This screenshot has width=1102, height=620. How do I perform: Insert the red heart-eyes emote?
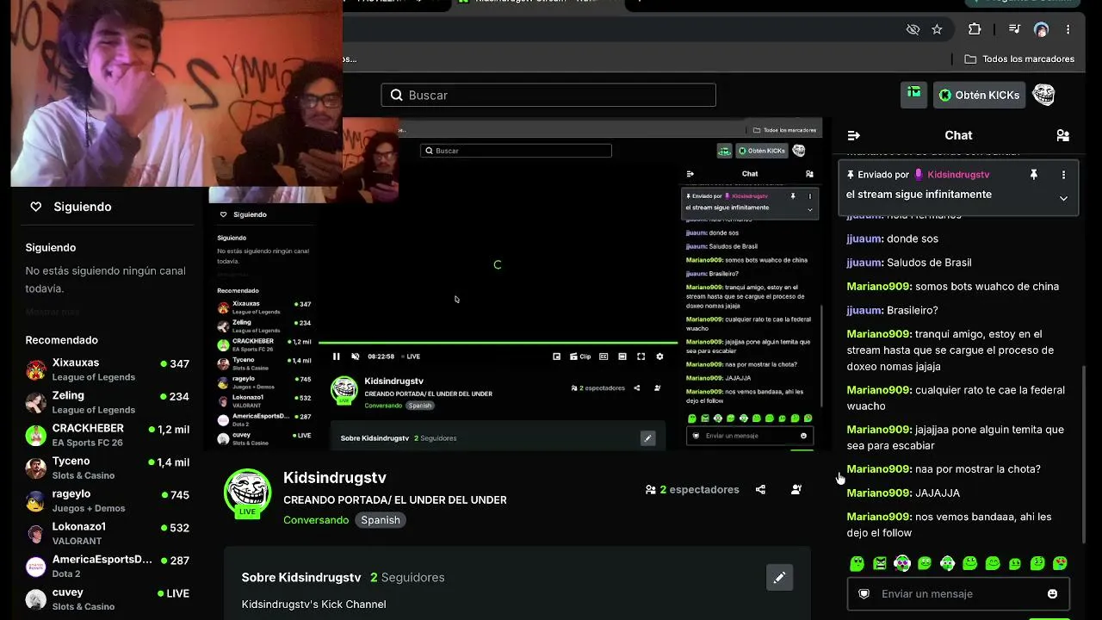pyautogui.click(x=1060, y=563)
